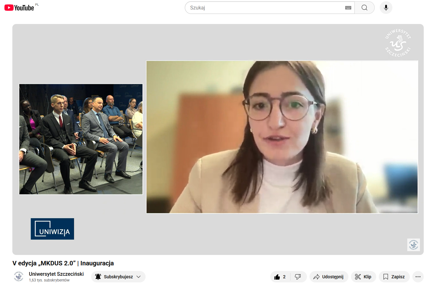This screenshot has height=284, width=431.
Task: Save the video with Zapisz bookmark
Action: pos(394,277)
